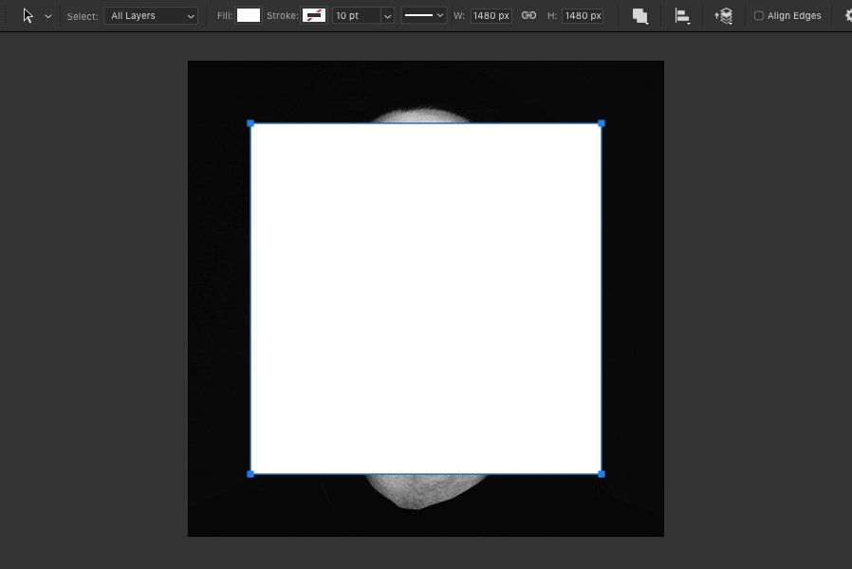Open the stroke line style options dropdown
The width and height of the screenshot is (852, 569).
(423, 16)
